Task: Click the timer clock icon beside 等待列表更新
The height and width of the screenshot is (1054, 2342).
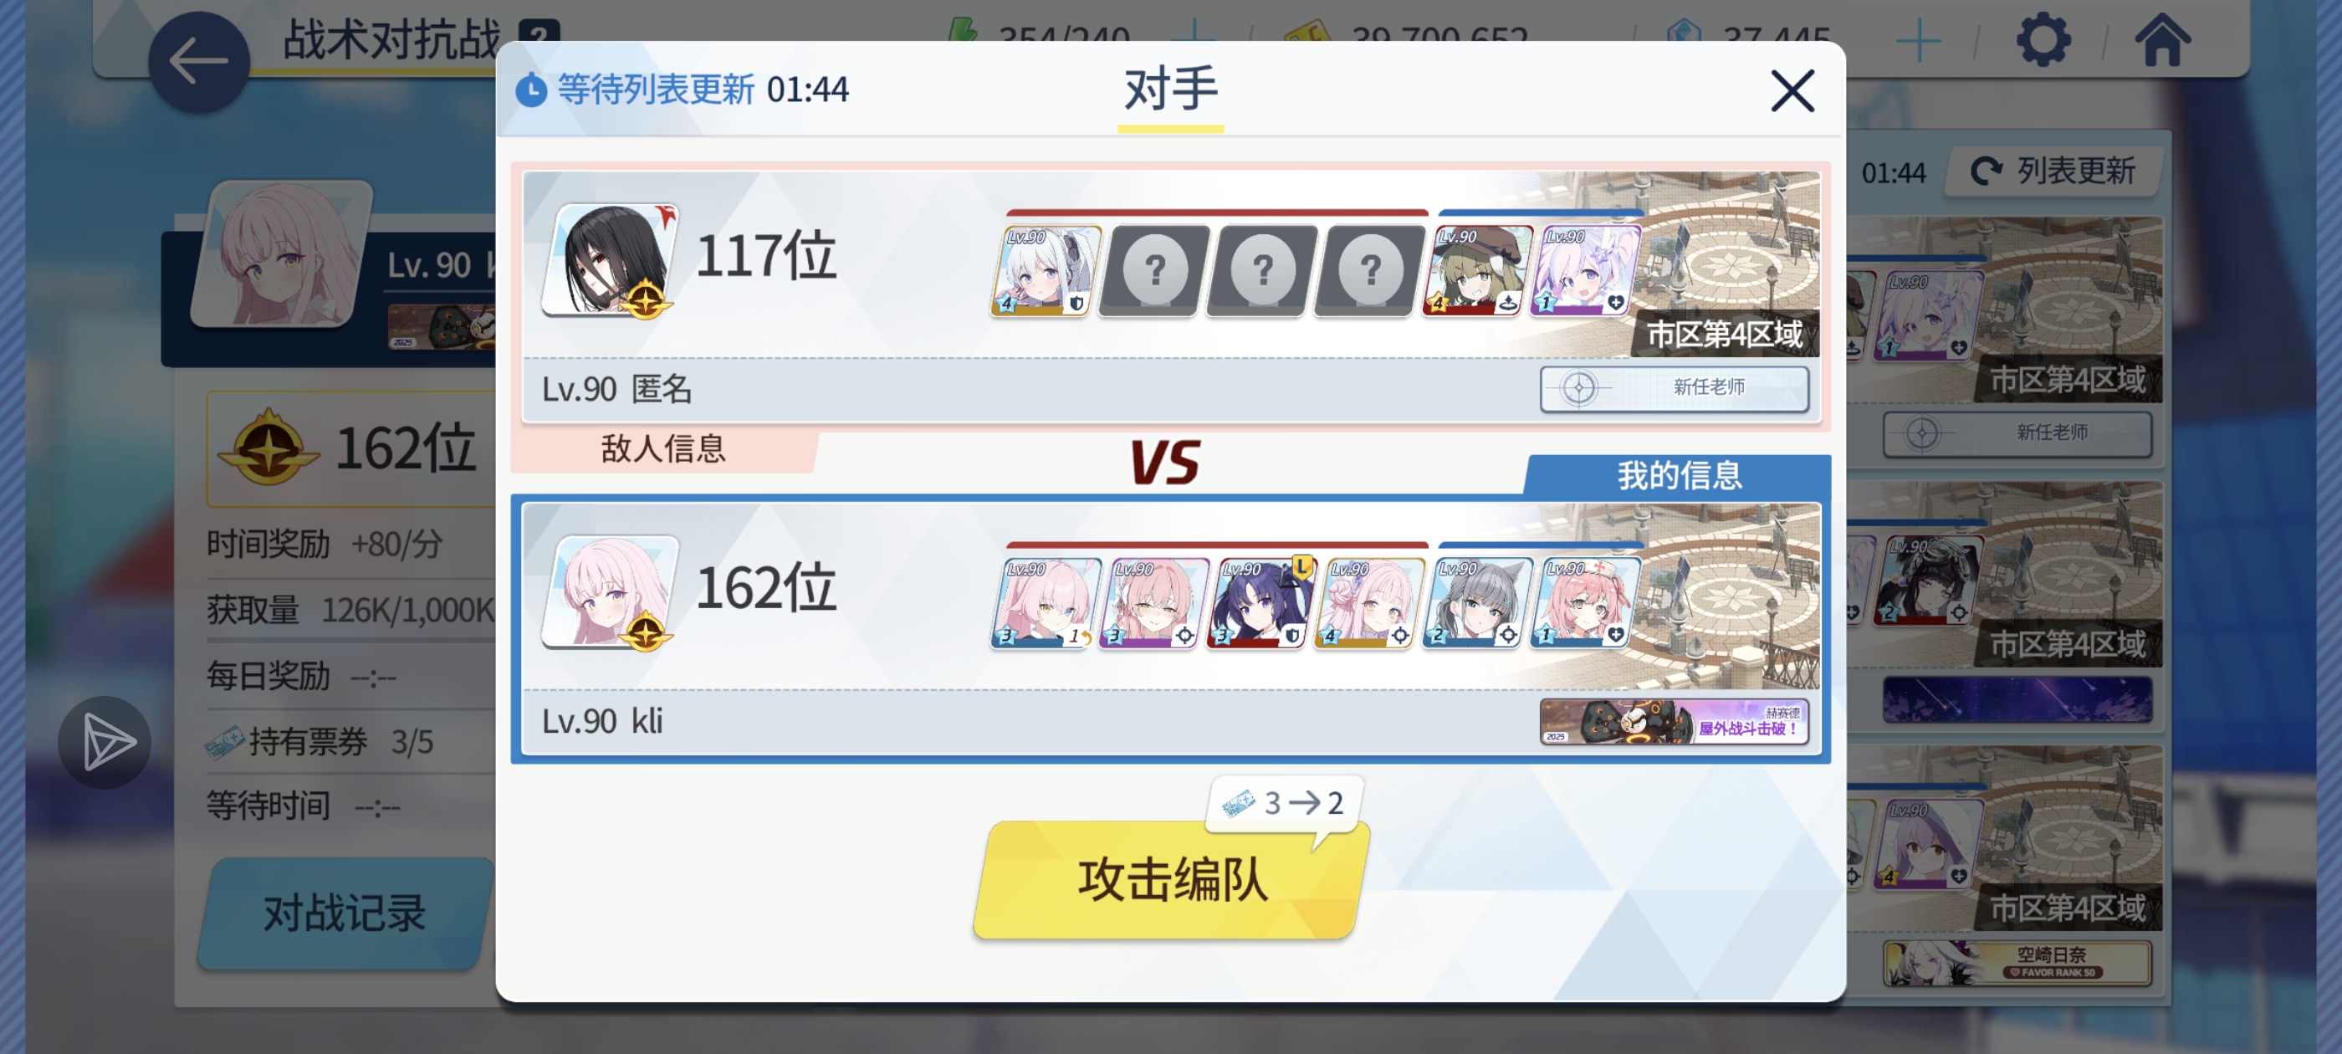Action: 532,91
